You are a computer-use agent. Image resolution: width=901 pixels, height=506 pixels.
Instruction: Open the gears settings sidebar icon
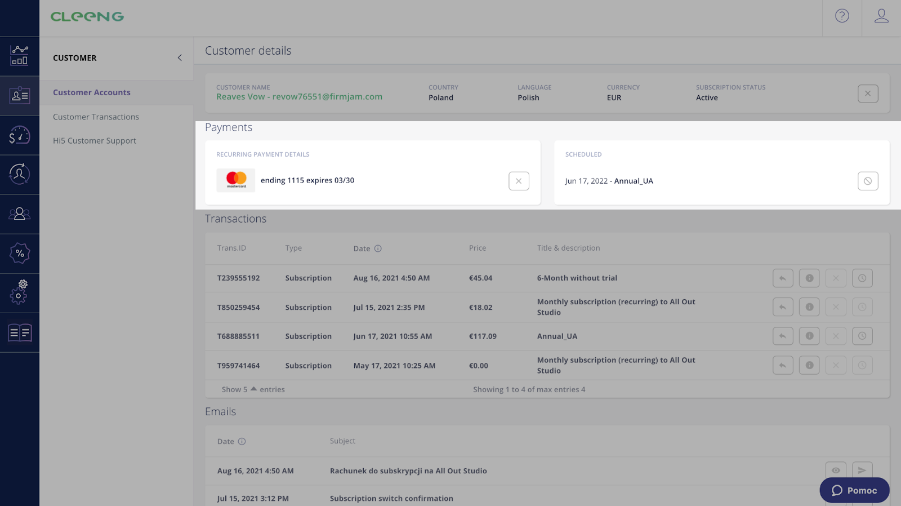click(20, 292)
